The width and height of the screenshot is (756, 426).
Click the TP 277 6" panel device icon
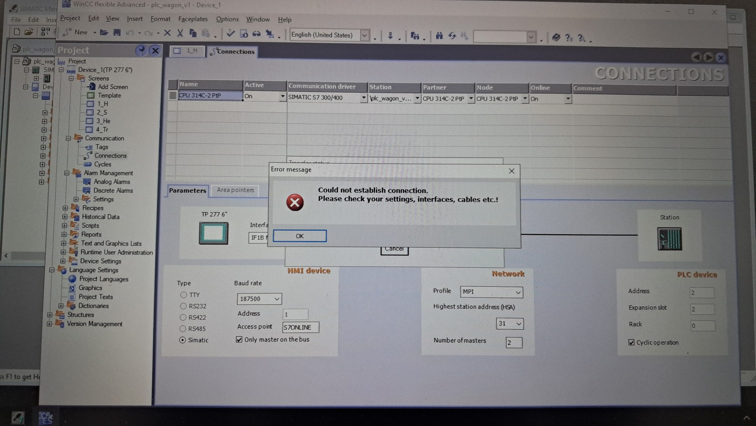coord(214,233)
